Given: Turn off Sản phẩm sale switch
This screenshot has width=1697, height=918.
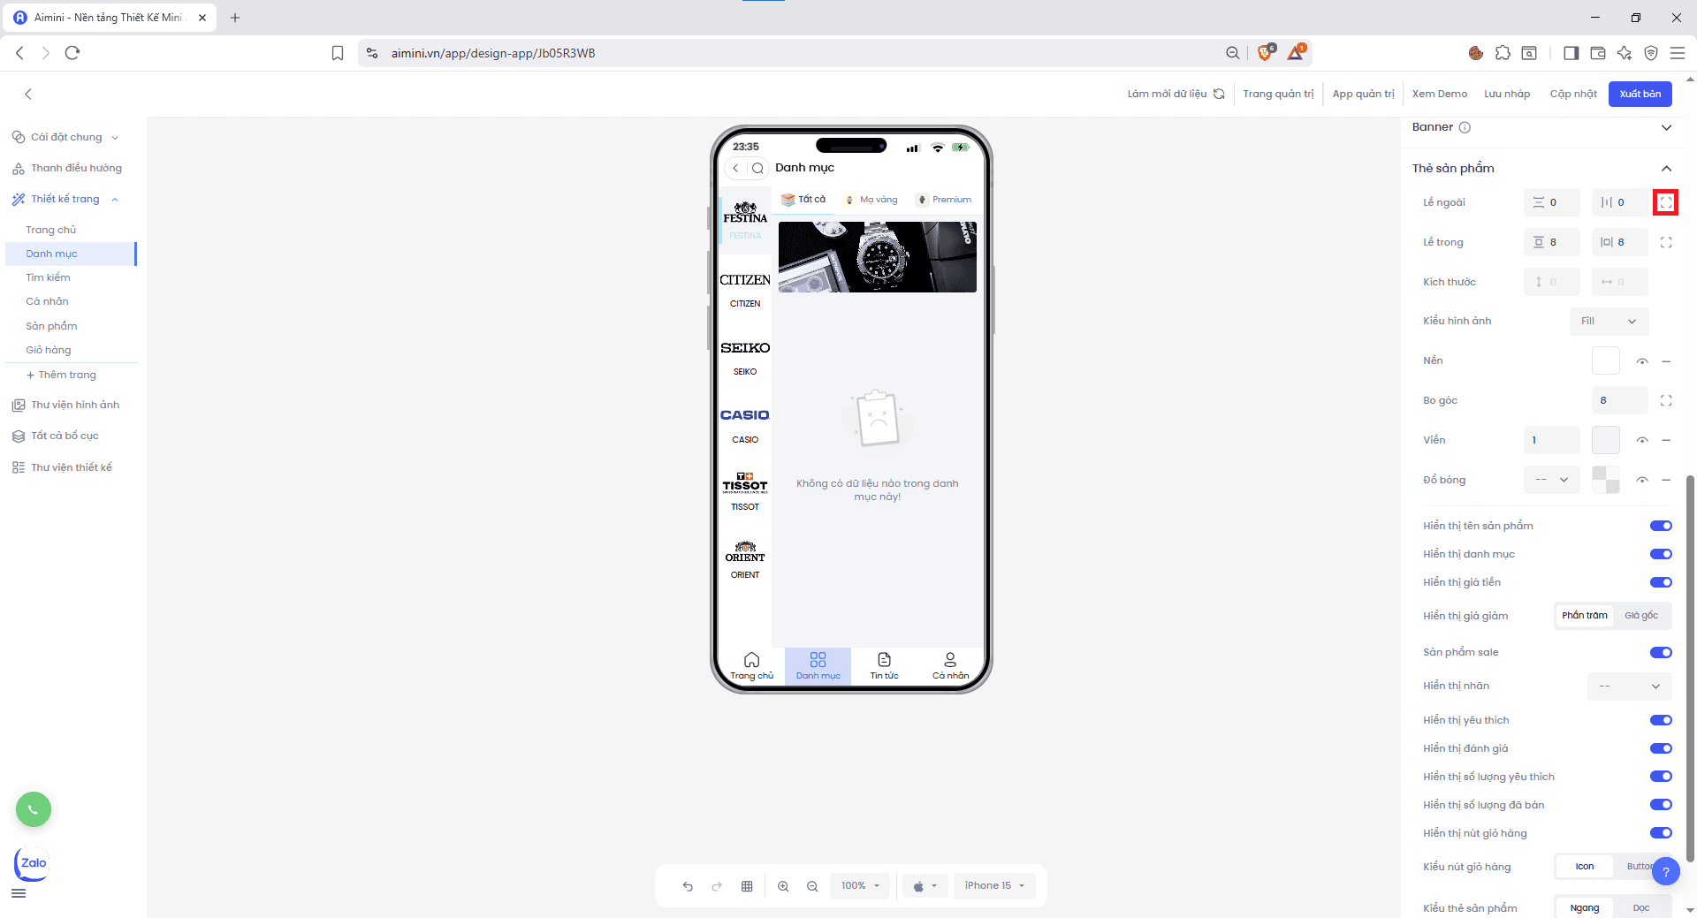Looking at the screenshot, I should [x=1660, y=653].
